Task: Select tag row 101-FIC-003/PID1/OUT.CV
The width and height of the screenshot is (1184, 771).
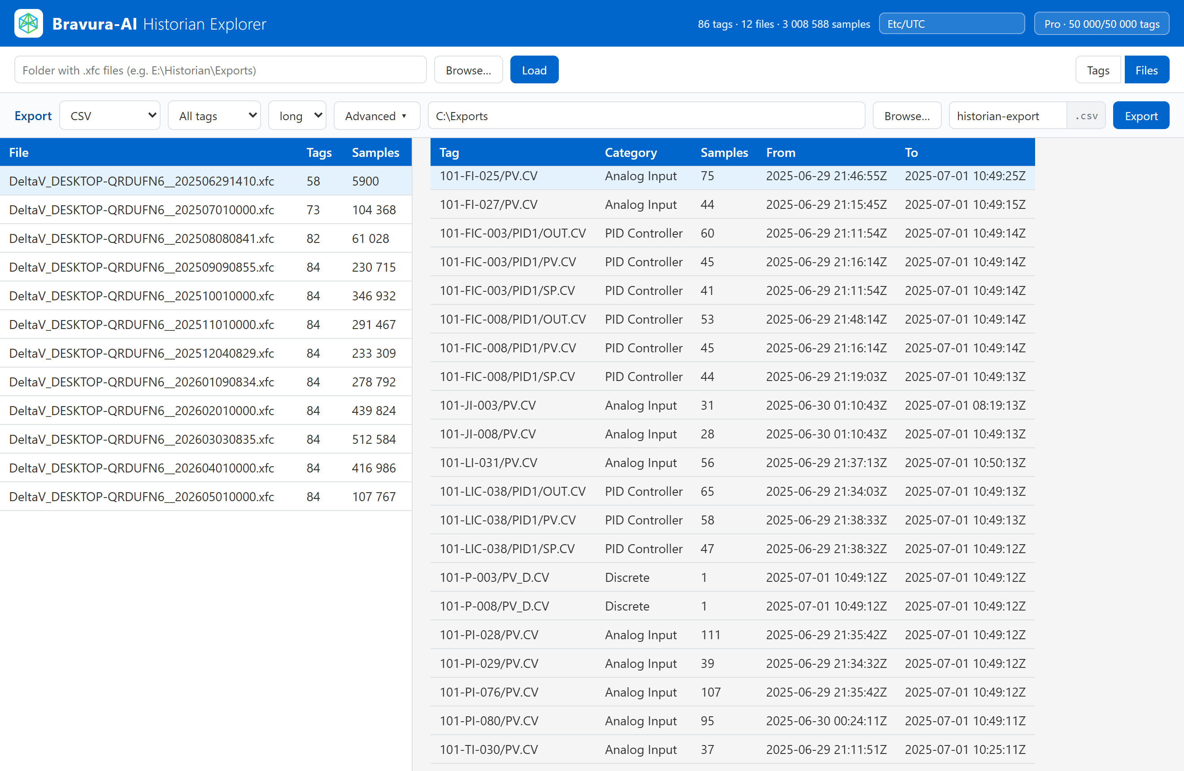Action: tap(732, 233)
